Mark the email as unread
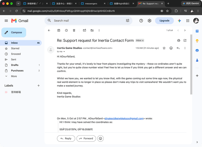Screen dimensions: 202x147 click(84, 30)
